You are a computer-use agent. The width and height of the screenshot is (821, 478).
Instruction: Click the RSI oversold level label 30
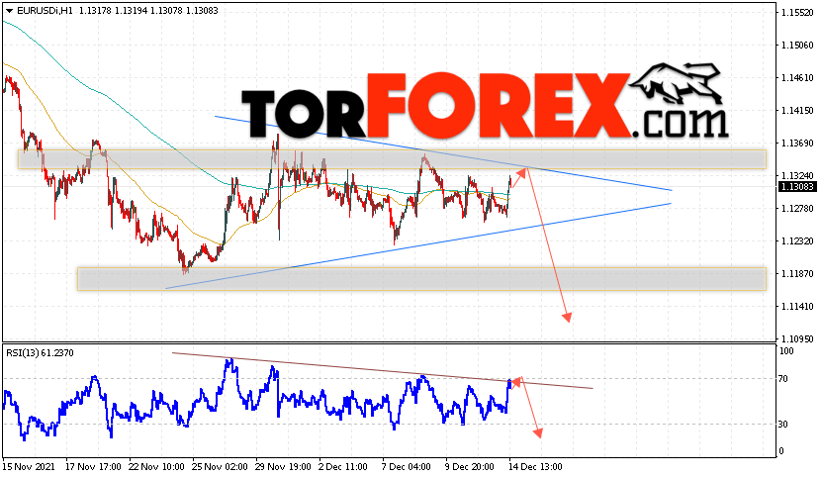pos(783,424)
